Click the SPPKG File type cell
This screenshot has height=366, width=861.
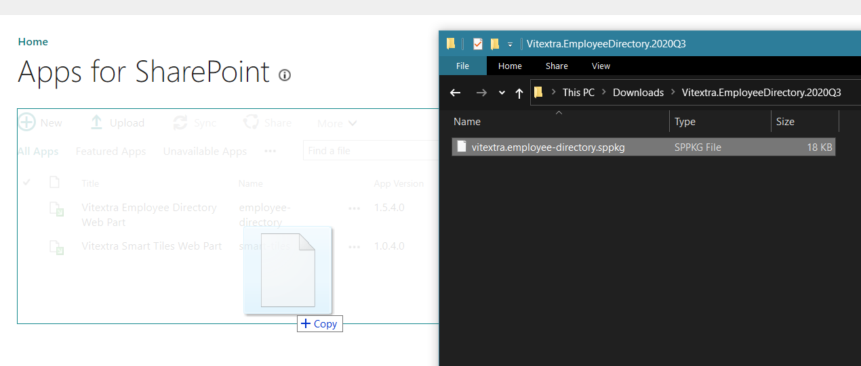click(x=698, y=147)
